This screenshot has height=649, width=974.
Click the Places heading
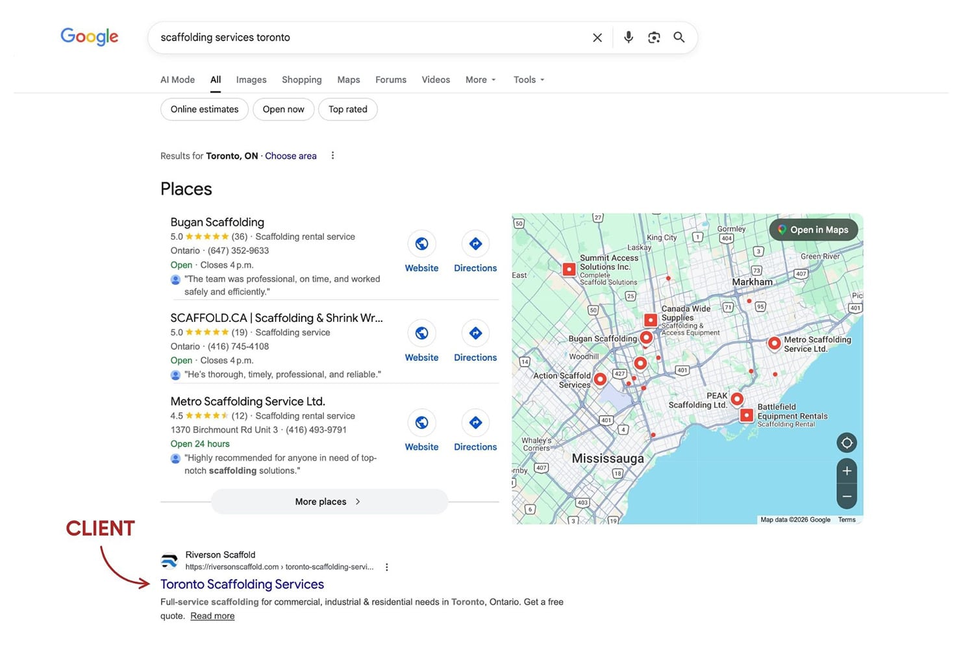(x=186, y=189)
